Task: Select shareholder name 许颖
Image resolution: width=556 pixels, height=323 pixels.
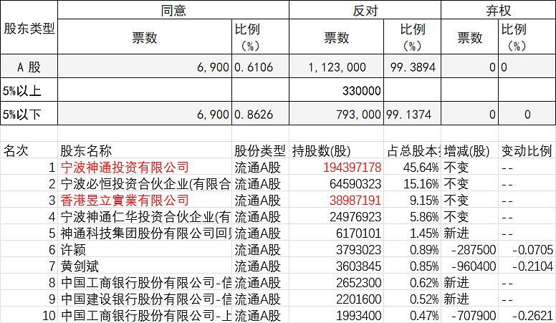Action: [x=145, y=249]
